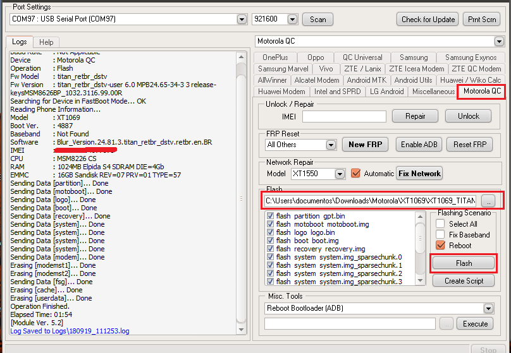This screenshot has width=511, height=353.
Task: Uncheck flash system system.img_sparsechunk.1
Action: tap(270, 265)
